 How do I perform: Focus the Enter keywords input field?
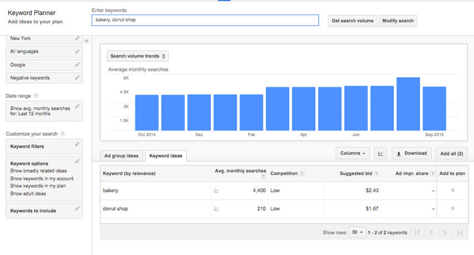[205, 20]
